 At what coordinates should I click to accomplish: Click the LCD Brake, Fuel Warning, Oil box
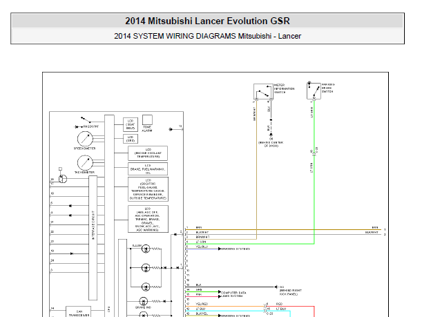(x=148, y=169)
